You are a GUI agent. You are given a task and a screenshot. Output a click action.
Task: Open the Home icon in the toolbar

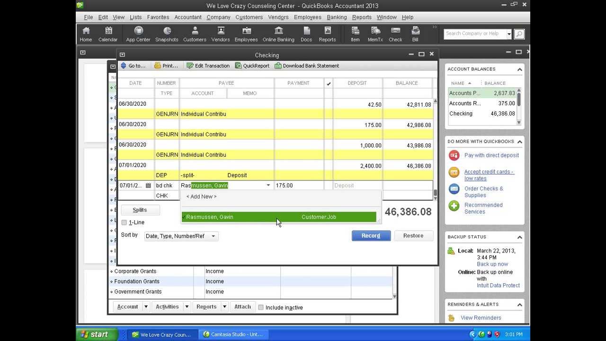86,34
